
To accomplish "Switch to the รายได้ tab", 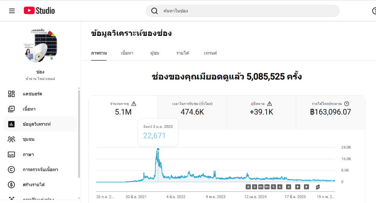I will tap(182, 53).
